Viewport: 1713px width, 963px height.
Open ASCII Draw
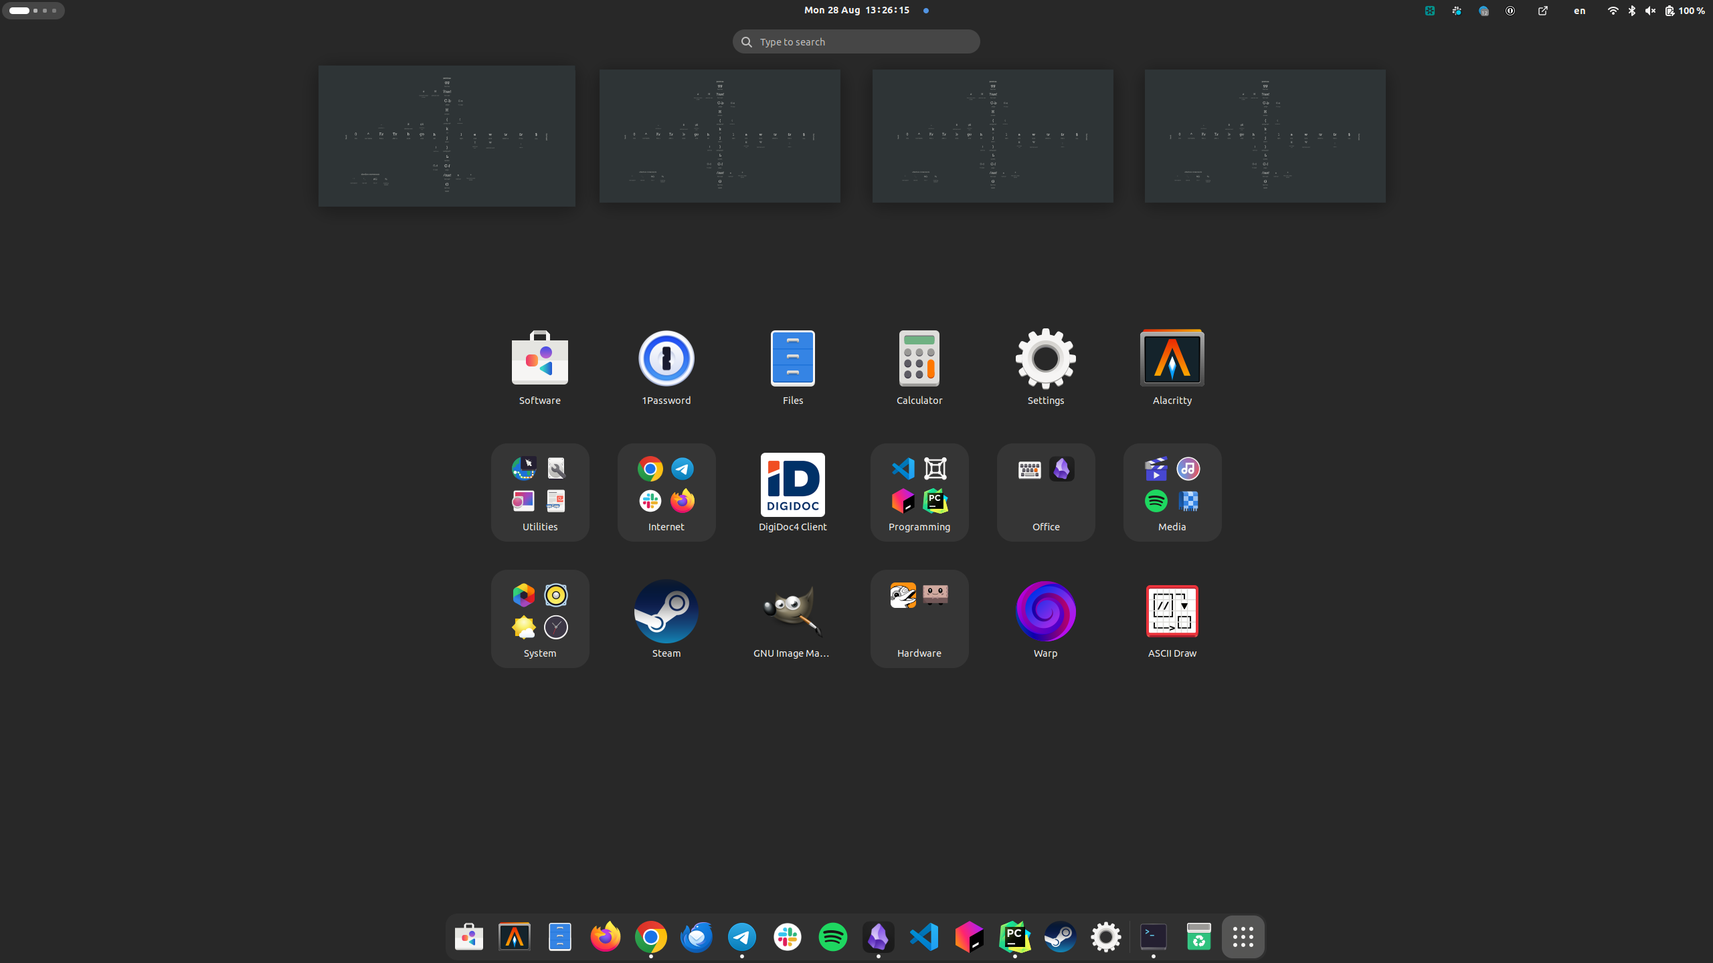click(1172, 619)
